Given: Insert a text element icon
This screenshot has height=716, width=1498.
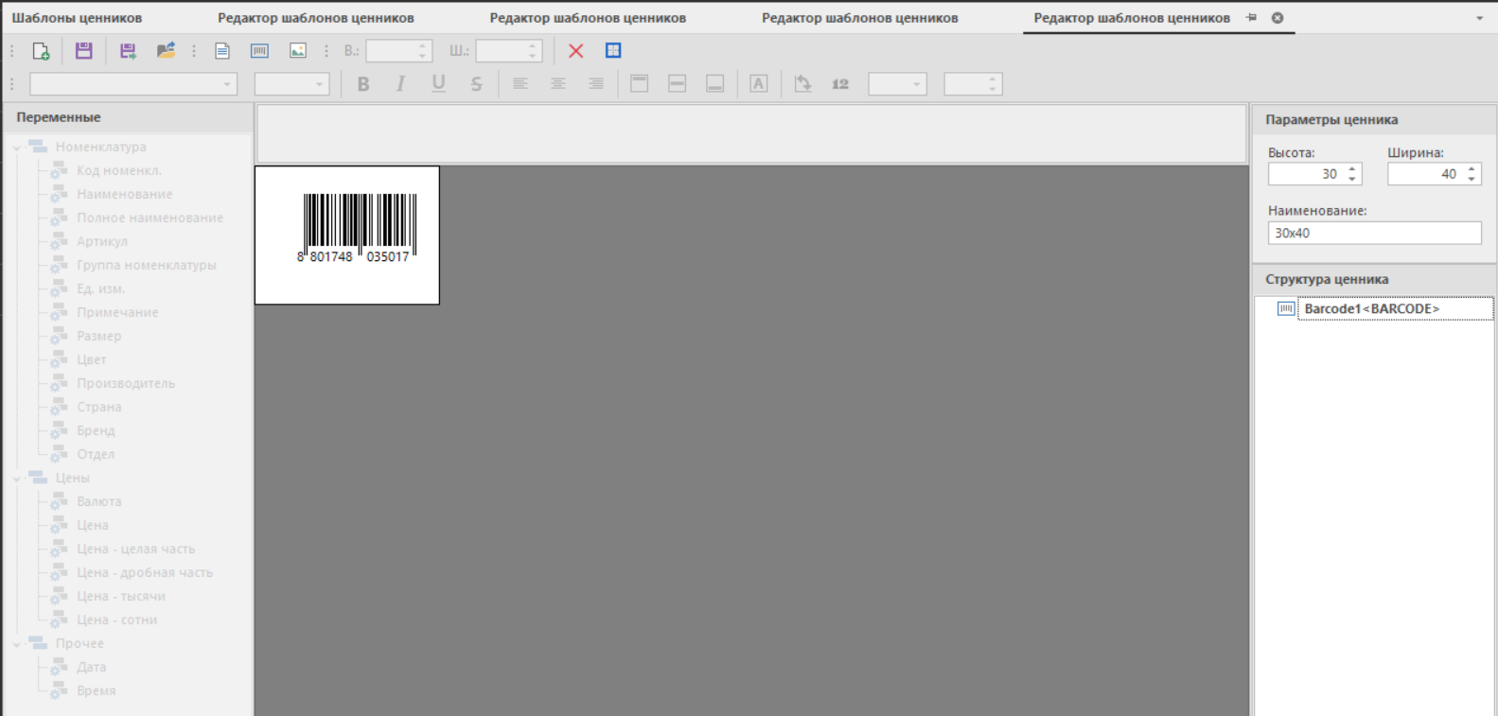Looking at the screenshot, I should click(222, 51).
